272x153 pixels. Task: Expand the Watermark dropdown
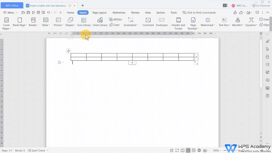pyautogui.click(x=208, y=25)
